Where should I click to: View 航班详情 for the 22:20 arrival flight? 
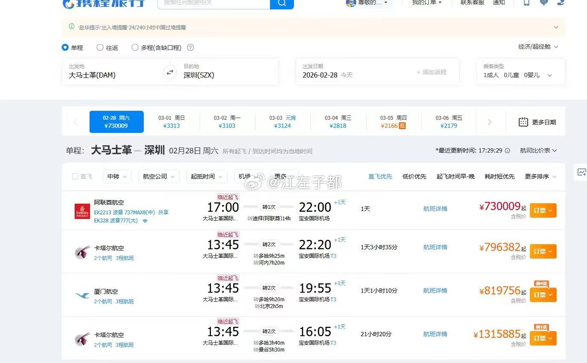click(435, 247)
